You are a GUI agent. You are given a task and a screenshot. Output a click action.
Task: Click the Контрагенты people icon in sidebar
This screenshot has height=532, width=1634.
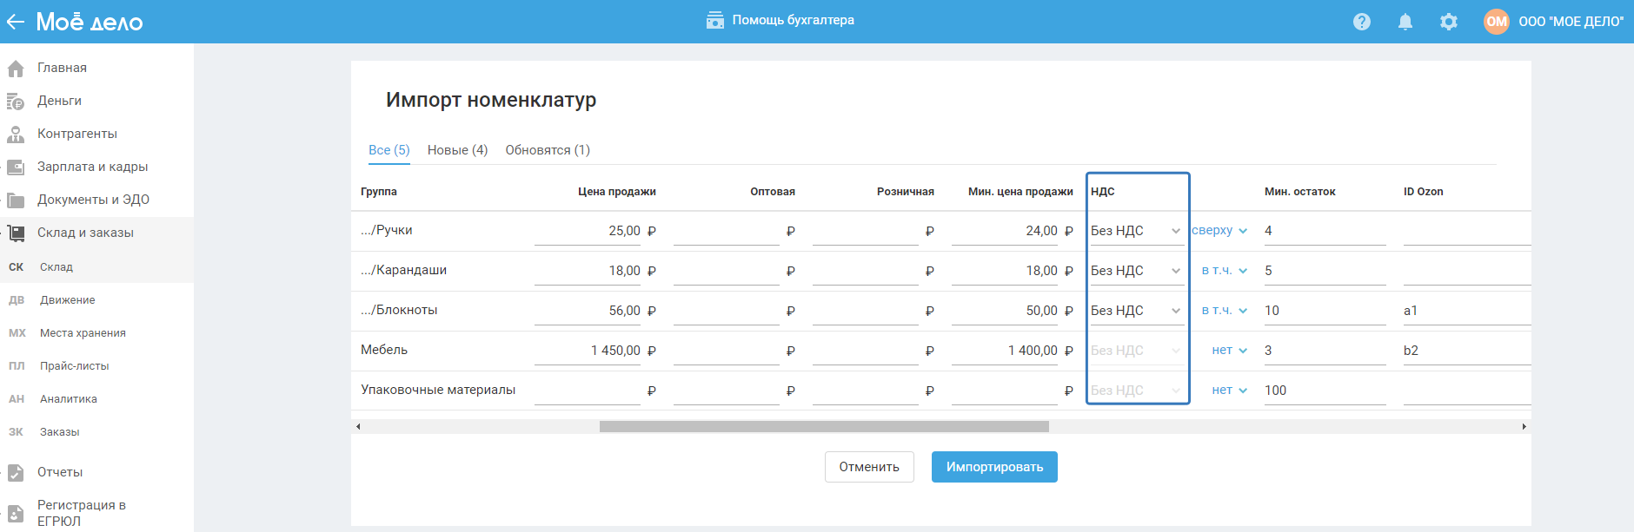coord(16,135)
